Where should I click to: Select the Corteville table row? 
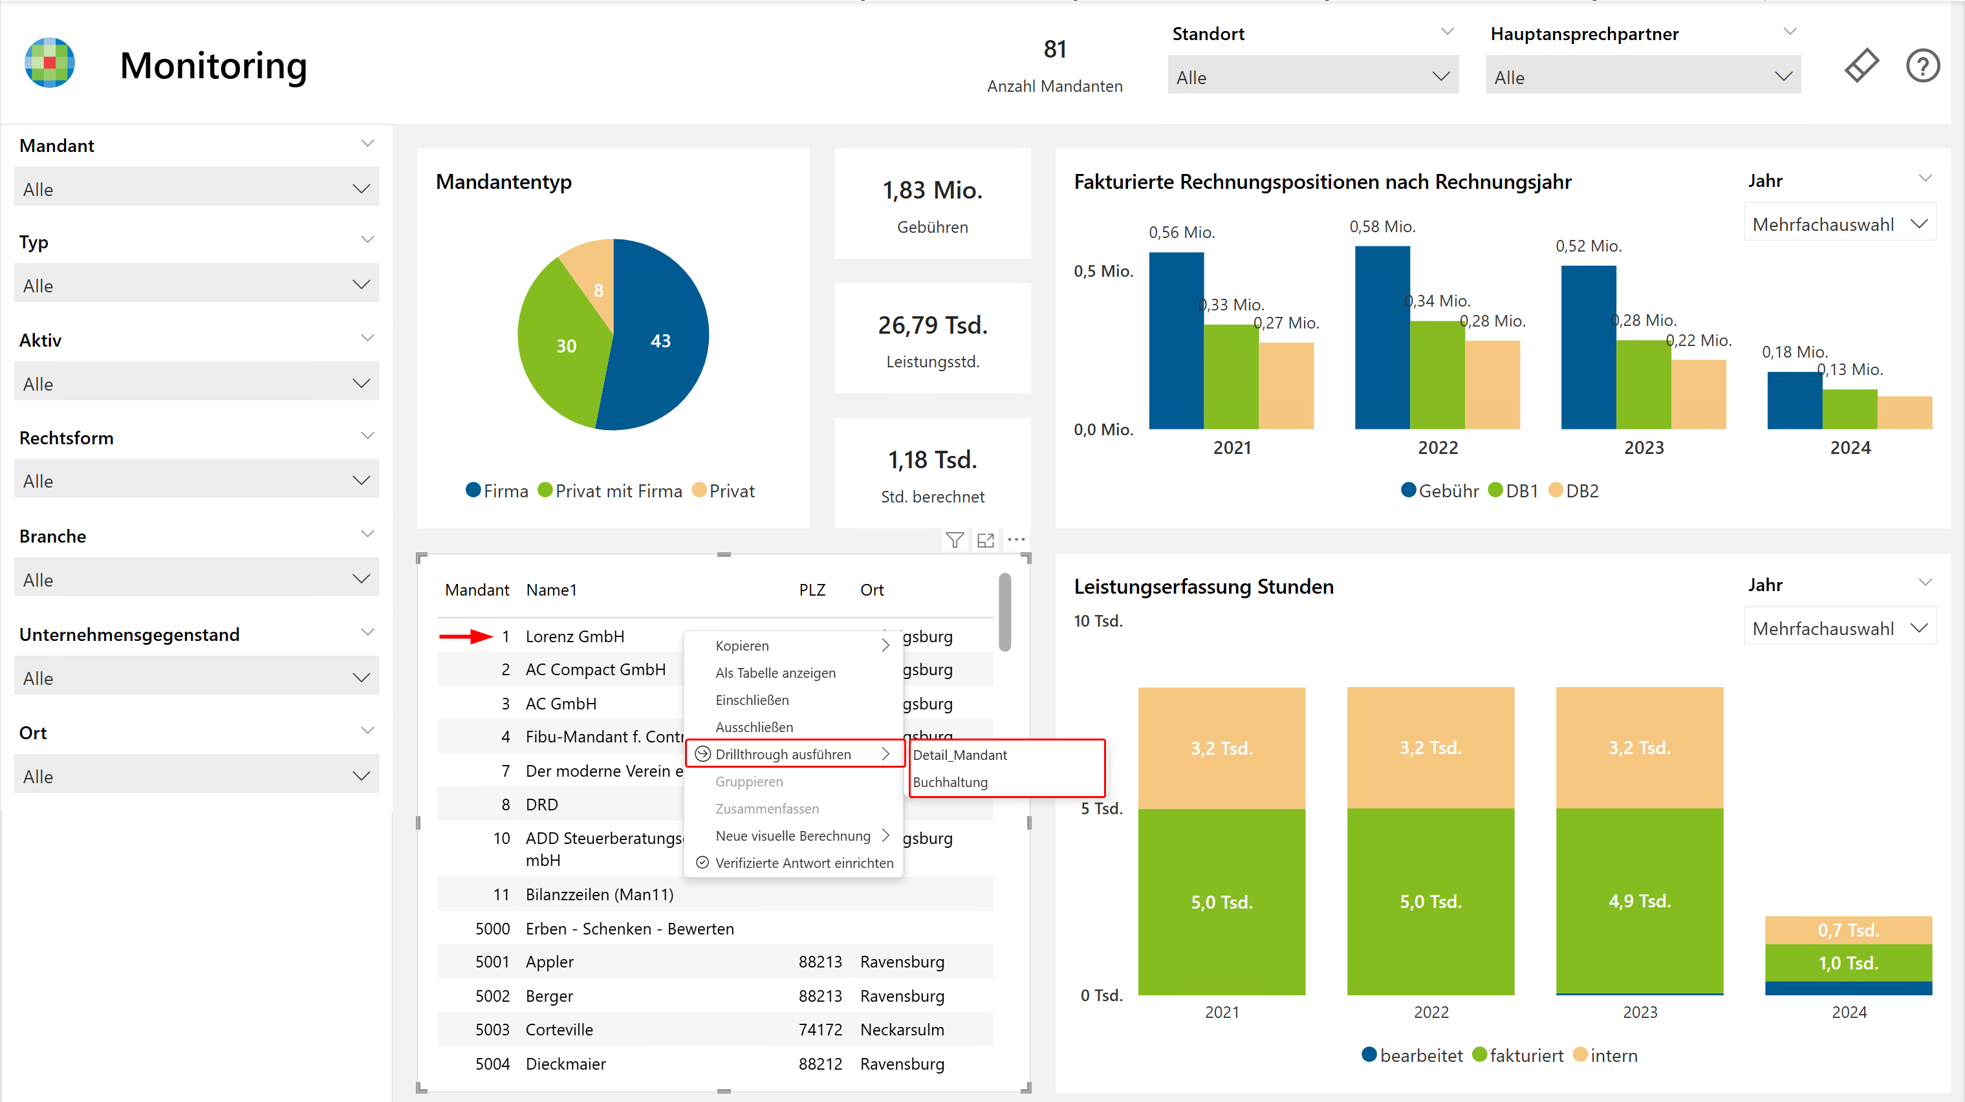click(x=715, y=1030)
